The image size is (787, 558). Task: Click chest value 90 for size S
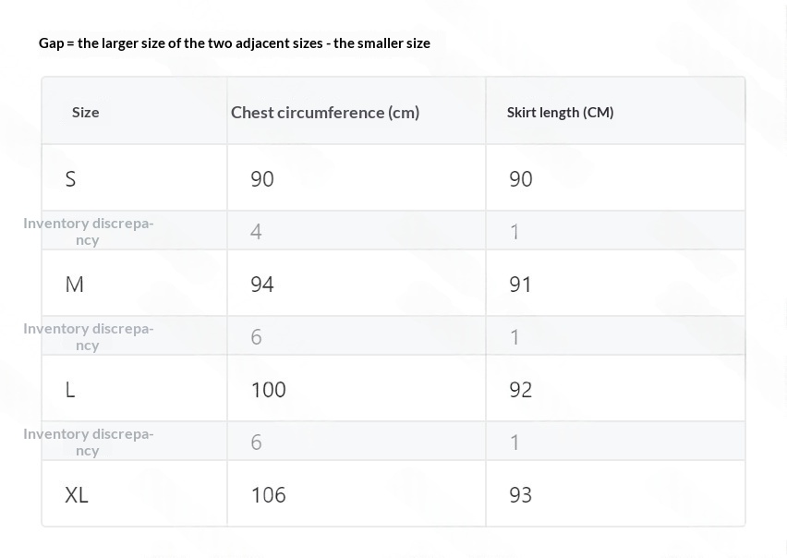click(262, 179)
